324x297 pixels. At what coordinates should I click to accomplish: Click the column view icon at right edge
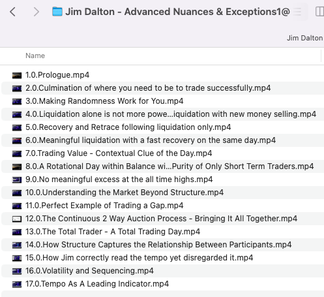coord(319,12)
